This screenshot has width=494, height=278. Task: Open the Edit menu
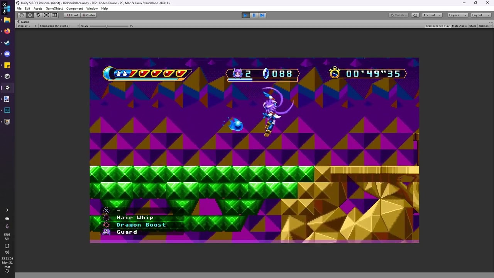tap(27, 8)
